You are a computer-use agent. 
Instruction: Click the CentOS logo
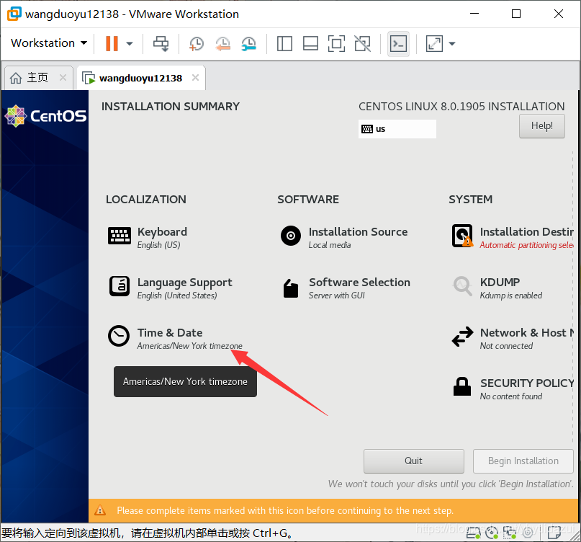click(45, 116)
